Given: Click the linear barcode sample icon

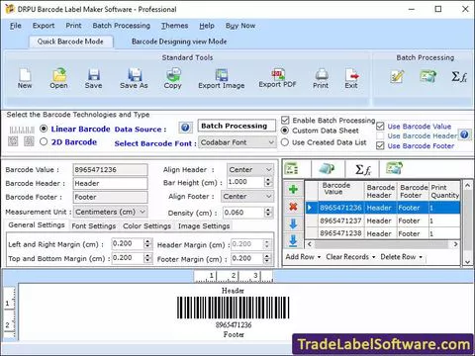Looking at the screenshot, I should tap(22, 130).
